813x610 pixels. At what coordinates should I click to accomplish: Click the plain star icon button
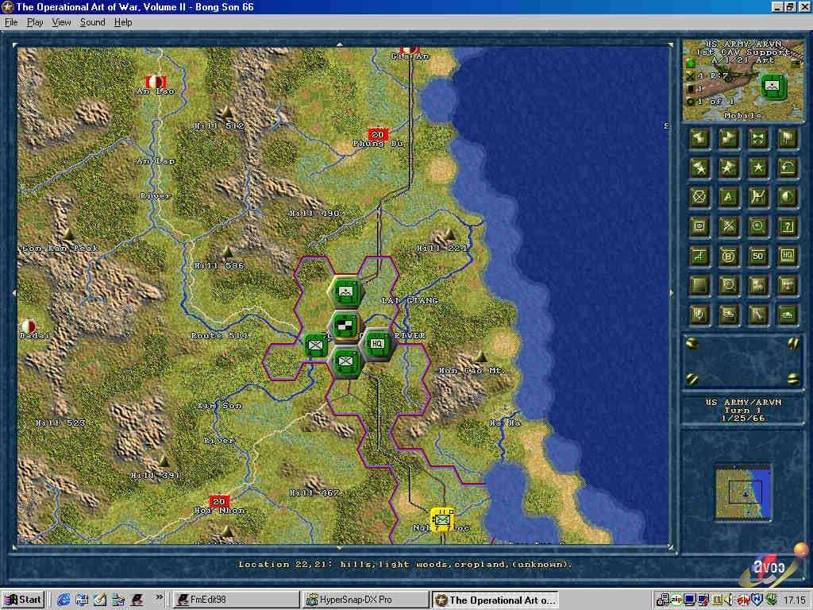coord(758,168)
